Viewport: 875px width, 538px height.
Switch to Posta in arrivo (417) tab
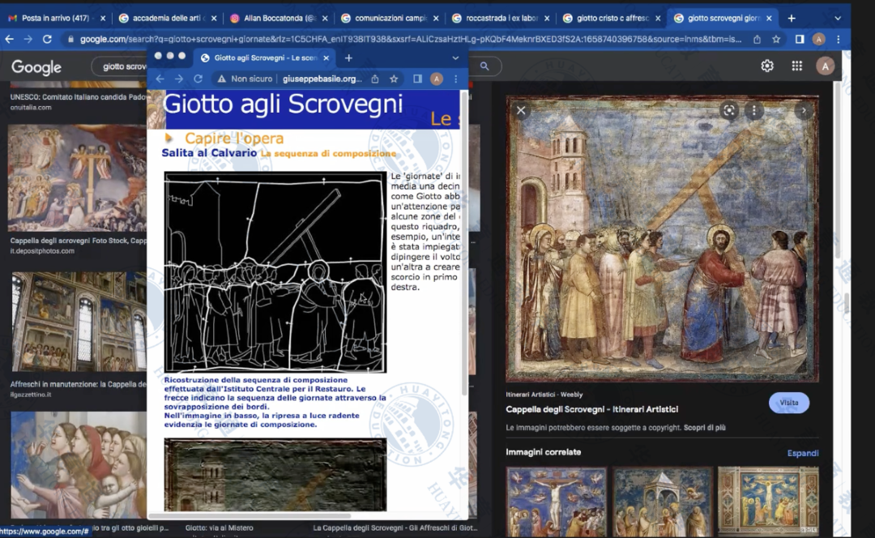pos(55,18)
